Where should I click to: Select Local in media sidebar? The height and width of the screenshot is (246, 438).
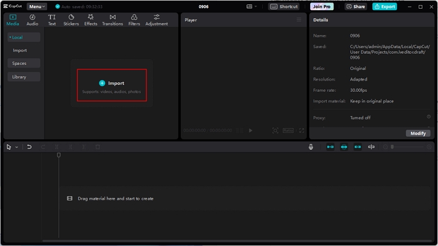tap(24, 37)
